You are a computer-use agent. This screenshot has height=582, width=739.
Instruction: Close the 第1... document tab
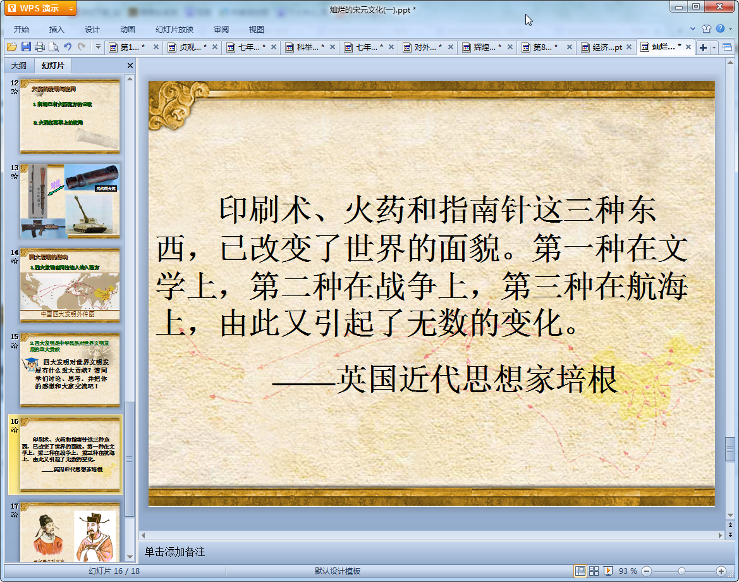[156, 47]
